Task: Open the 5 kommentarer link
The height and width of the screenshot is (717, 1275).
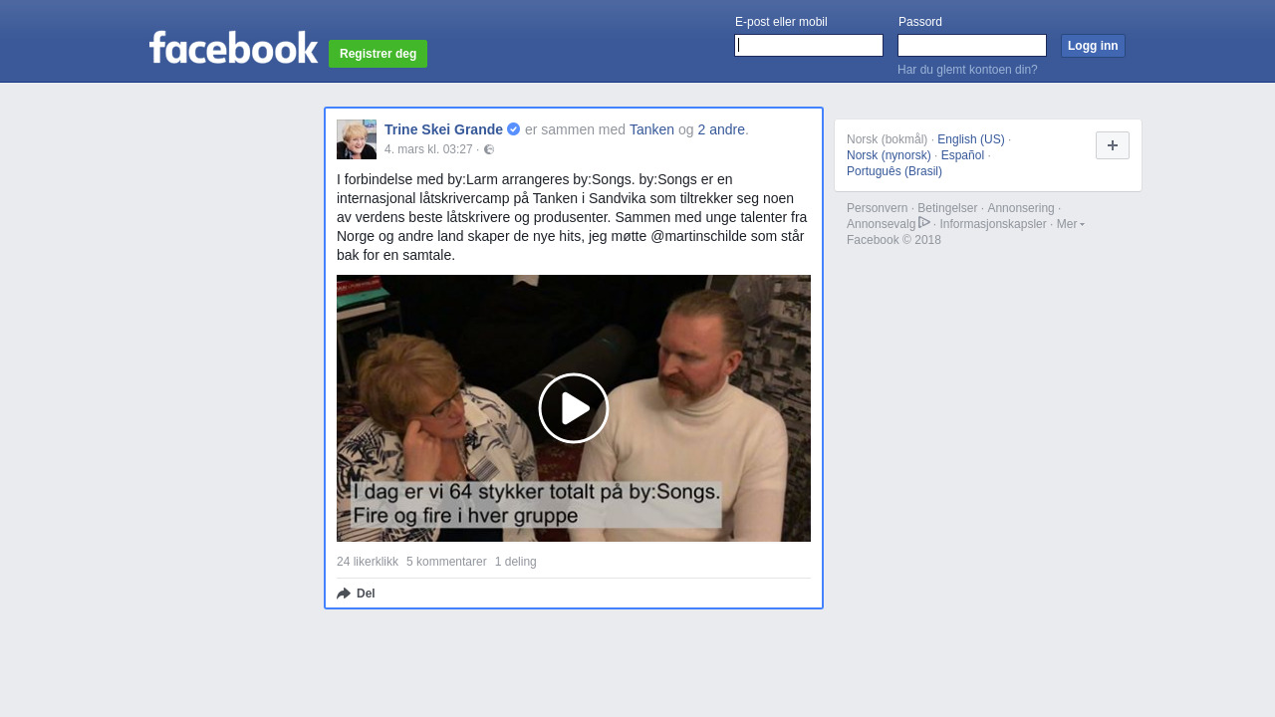Action: pyautogui.click(x=446, y=562)
